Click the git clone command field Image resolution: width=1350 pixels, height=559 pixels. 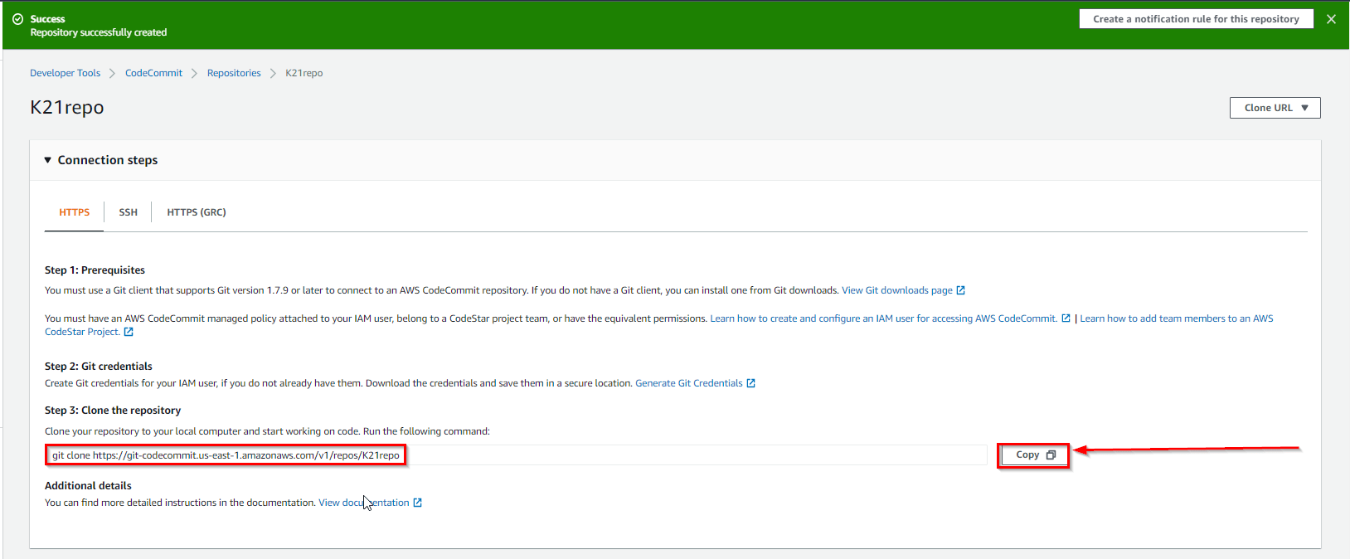coord(516,455)
